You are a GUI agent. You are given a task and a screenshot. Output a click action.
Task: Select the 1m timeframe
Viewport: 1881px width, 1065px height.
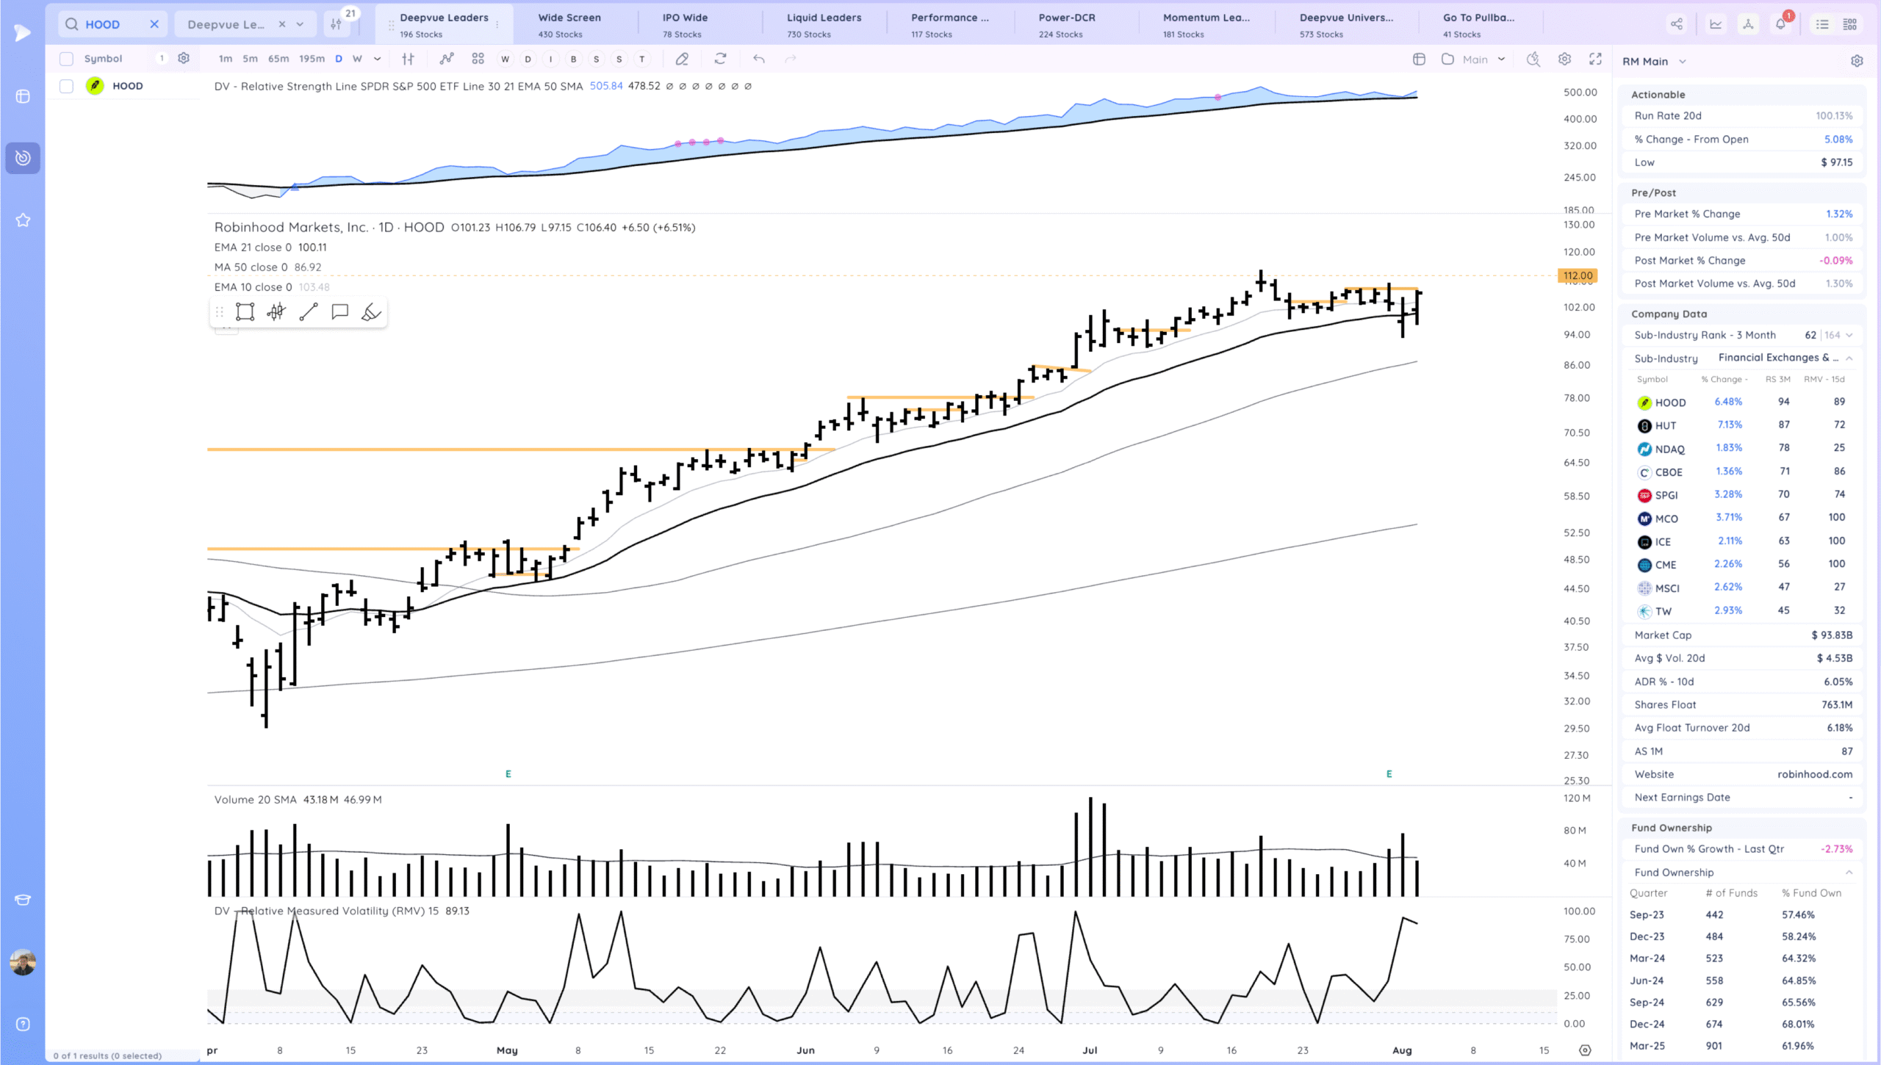225,59
